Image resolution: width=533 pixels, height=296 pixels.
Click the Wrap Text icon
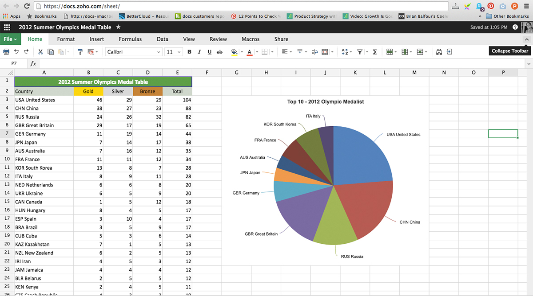(x=314, y=52)
